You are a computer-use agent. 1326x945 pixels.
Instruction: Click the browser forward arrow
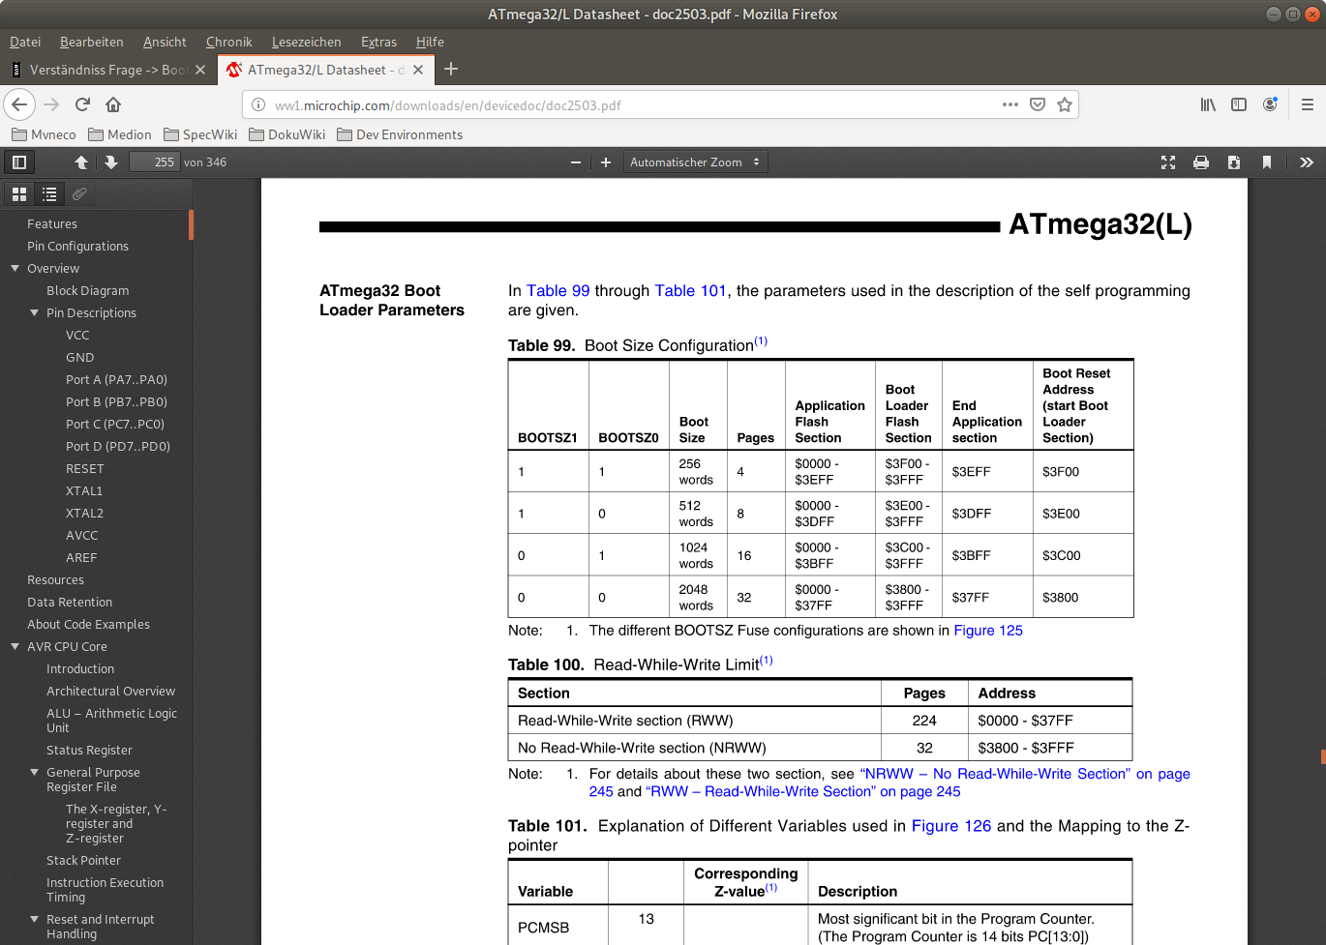click(51, 104)
